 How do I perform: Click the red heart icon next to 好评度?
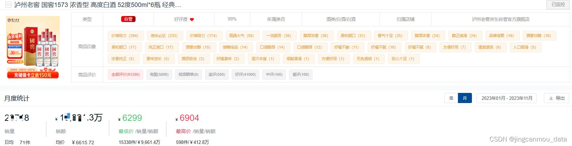pyautogui.click(x=192, y=20)
